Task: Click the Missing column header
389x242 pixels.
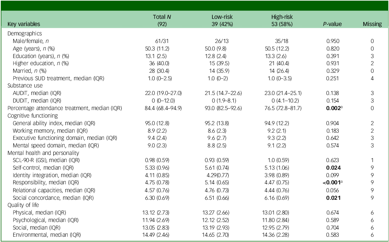Action: (x=372, y=24)
